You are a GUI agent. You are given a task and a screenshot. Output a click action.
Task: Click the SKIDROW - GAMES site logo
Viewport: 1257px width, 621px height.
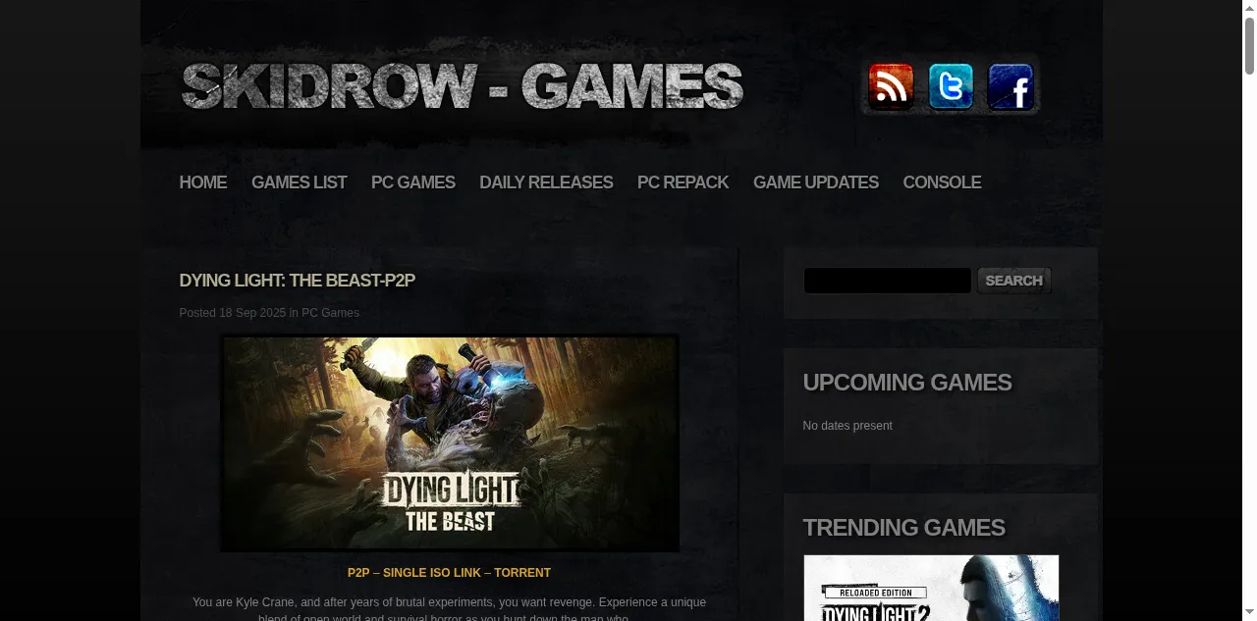[462, 85]
